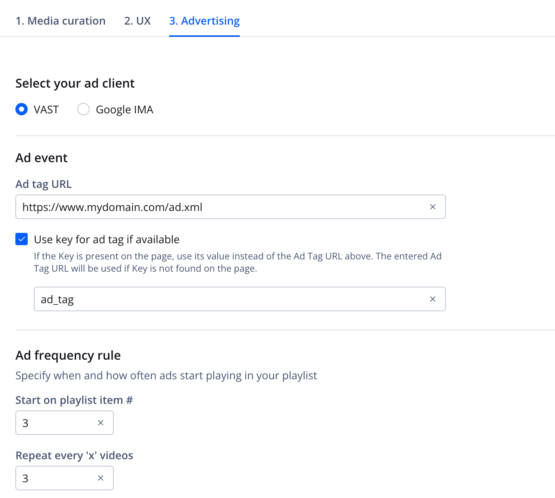Screen dimensions: 555x498
Task: Click the "VAST" label text
Action: 46,110
